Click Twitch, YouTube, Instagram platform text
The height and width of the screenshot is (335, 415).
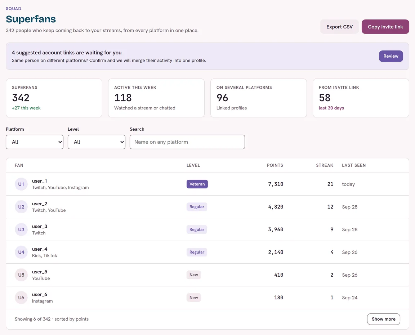(61, 188)
